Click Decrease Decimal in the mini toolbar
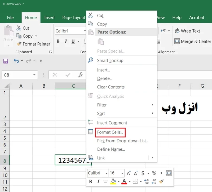Screen dimensions: 212x192 pyautogui.click(x=154, y=181)
